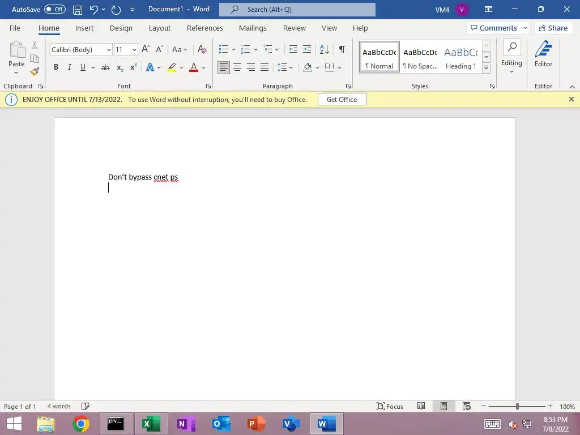Center align the paragraph
This screenshot has width=580, height=435.
pos(237,67)
